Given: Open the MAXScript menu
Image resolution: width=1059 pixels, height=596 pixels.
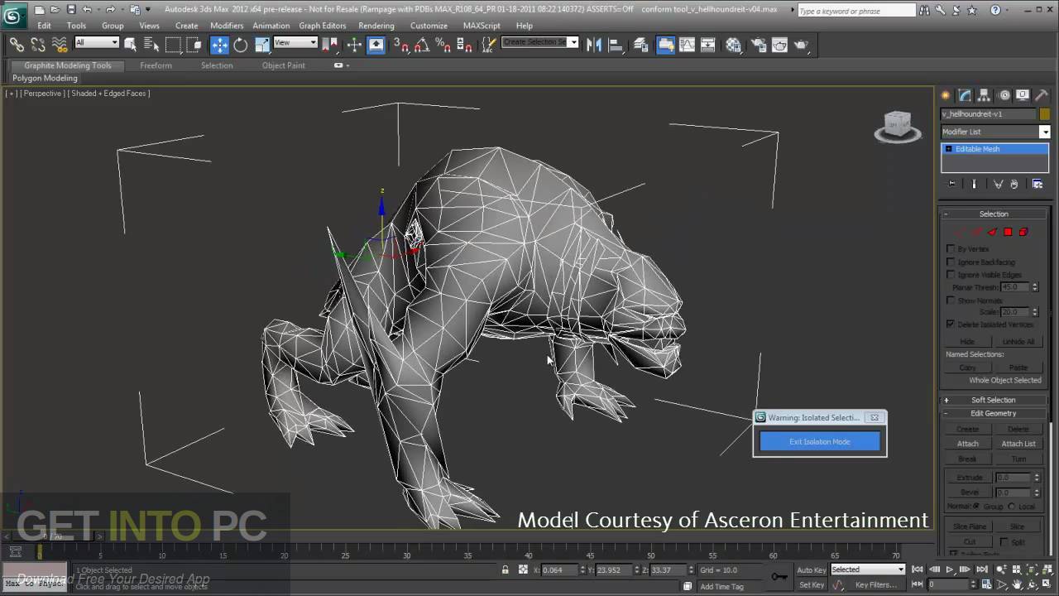Looking at the screenshot, I should coord(482,26).
